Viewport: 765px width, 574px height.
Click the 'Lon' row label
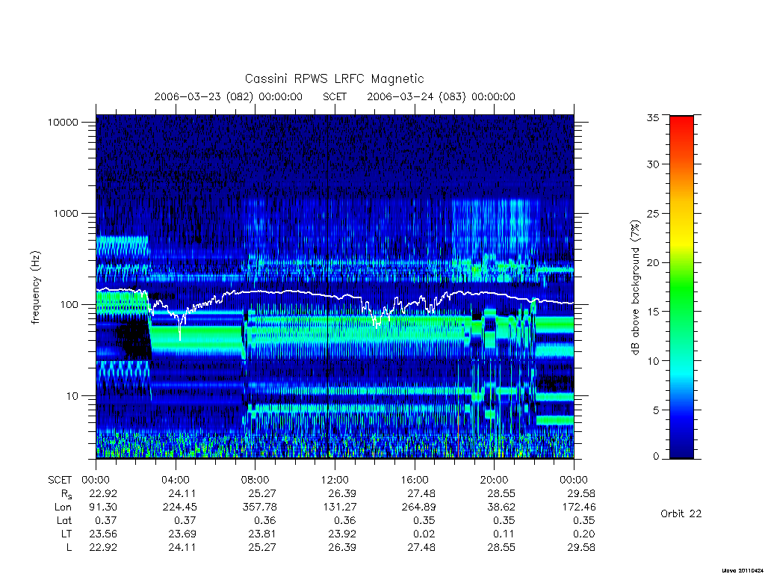point(63,507)
